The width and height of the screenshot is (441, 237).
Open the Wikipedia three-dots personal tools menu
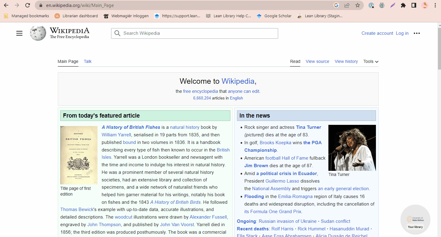point(417,33)
